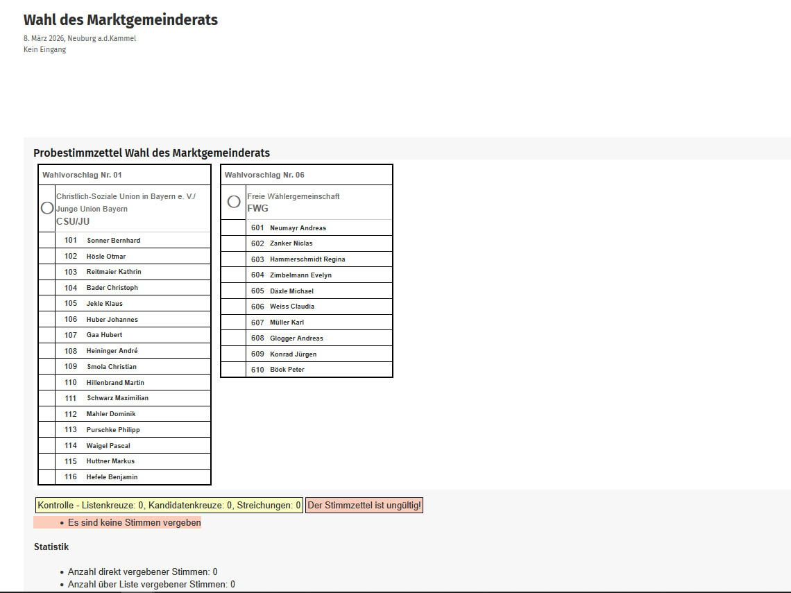Image resolution: width=791 pixels, height=593 pixels.
Task: Tick vote box for Hefele Benjamin
Action: [x=47, y=477]
